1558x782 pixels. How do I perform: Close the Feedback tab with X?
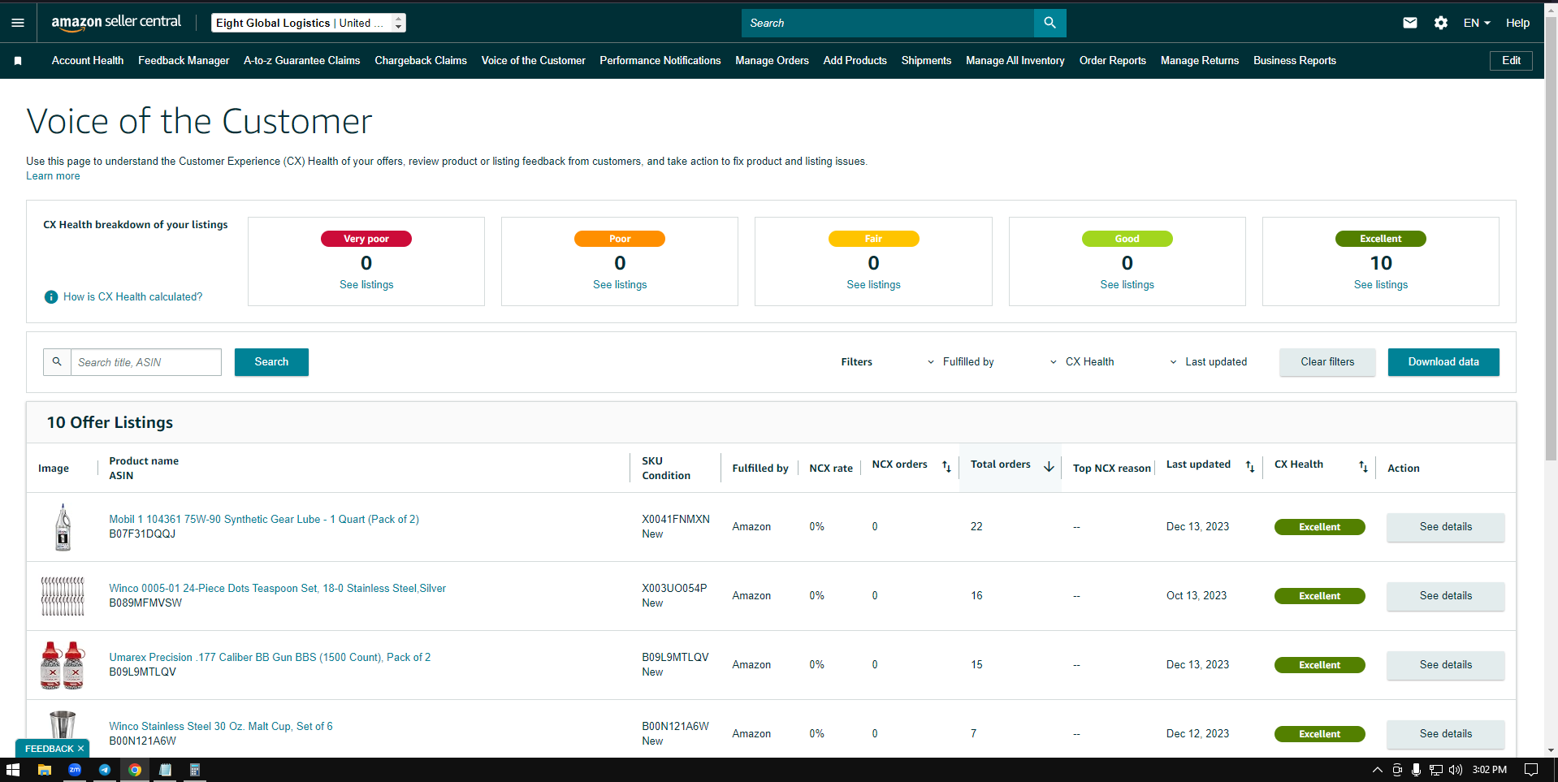tap(80, 749)
